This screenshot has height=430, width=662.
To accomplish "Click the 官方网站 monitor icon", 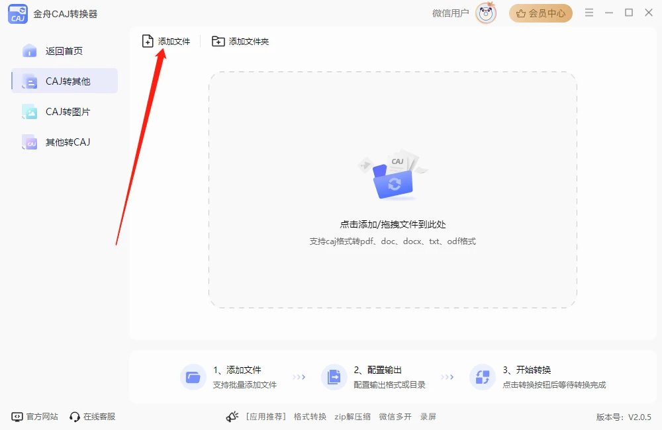I will [17, 417].
